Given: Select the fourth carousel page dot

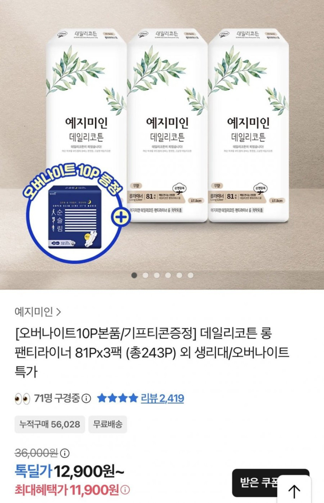Looking at the screenshot, I should pyautogui.click(x=168, y=275).
